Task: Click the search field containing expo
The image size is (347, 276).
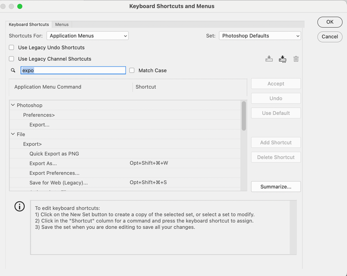Action: [73, 71]
